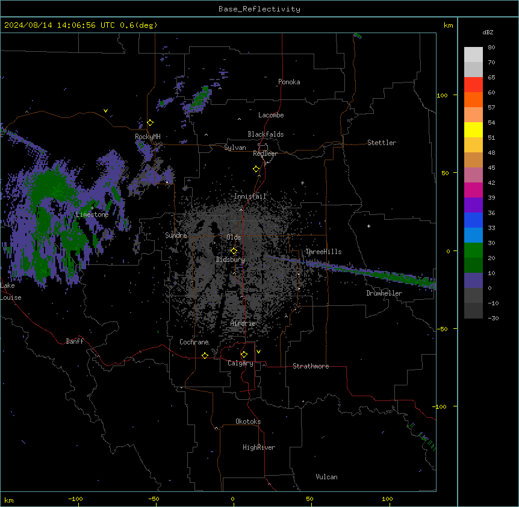Click the Drumheller city label

pos(384,293)
